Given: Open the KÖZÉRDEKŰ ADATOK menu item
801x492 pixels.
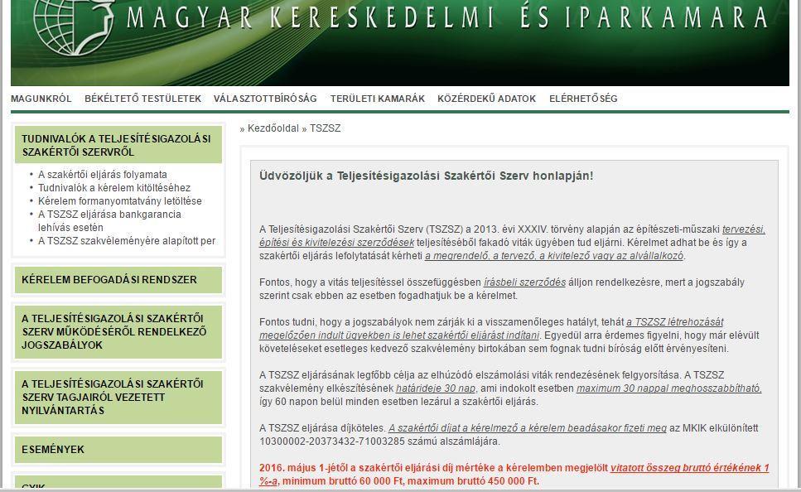Looking at the screenshot, I should coord(487,99).
